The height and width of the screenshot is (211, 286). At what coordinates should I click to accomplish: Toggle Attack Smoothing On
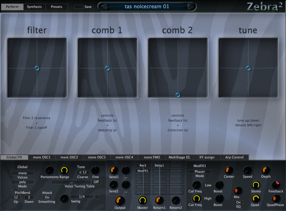click(47, 197)
